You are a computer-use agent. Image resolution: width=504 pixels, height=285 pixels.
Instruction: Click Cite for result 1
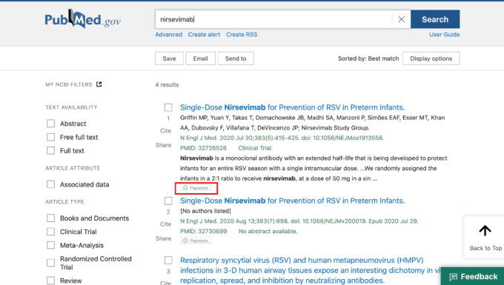[x=165, y=130]
